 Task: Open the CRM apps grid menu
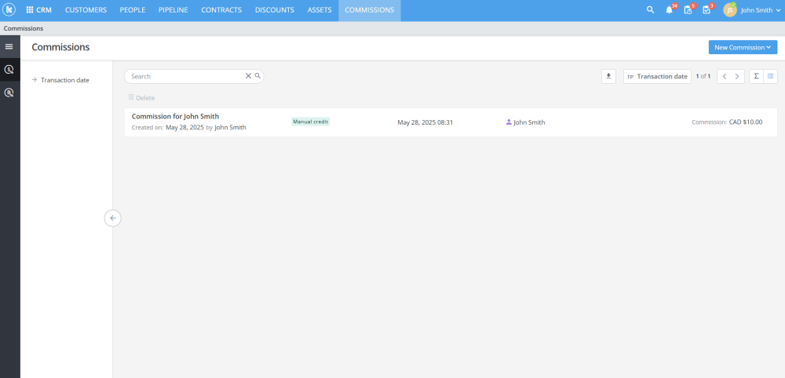[x=38, y=10]
